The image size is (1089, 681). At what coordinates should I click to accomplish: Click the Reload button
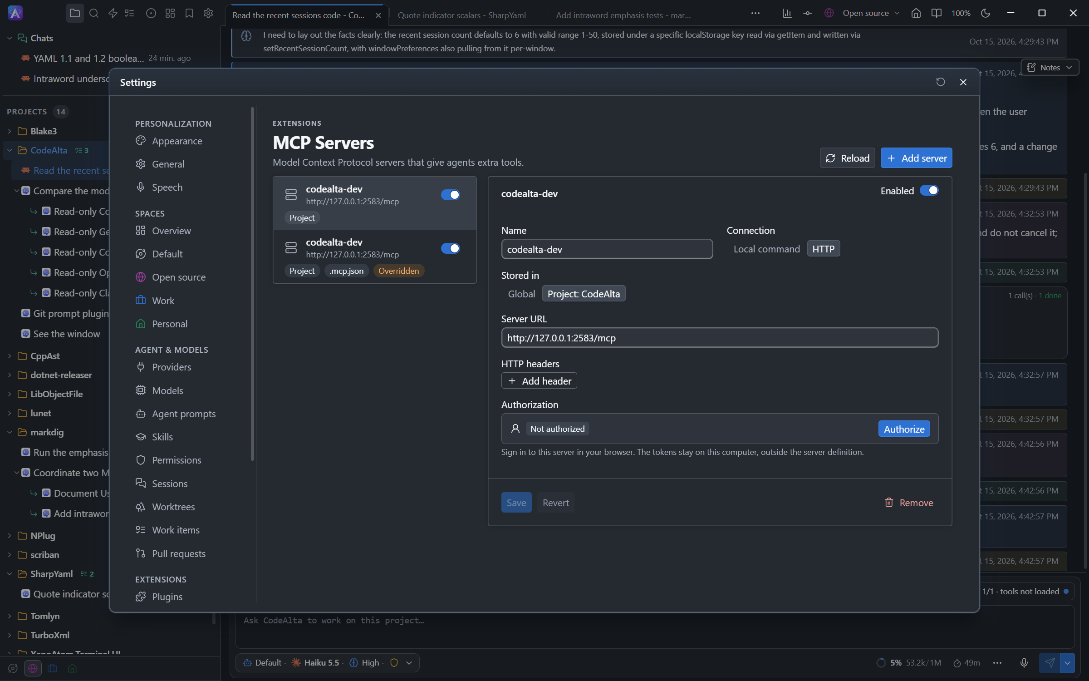pos(847,158)
